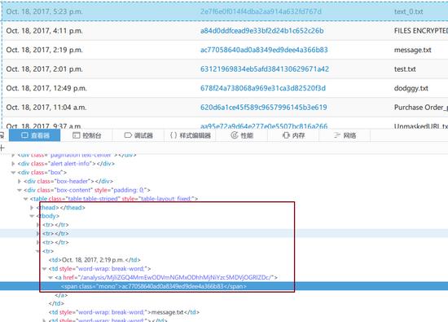Open hash link ac77058640ad0a8349ed9dee4a366b83

tap(264, 50)
